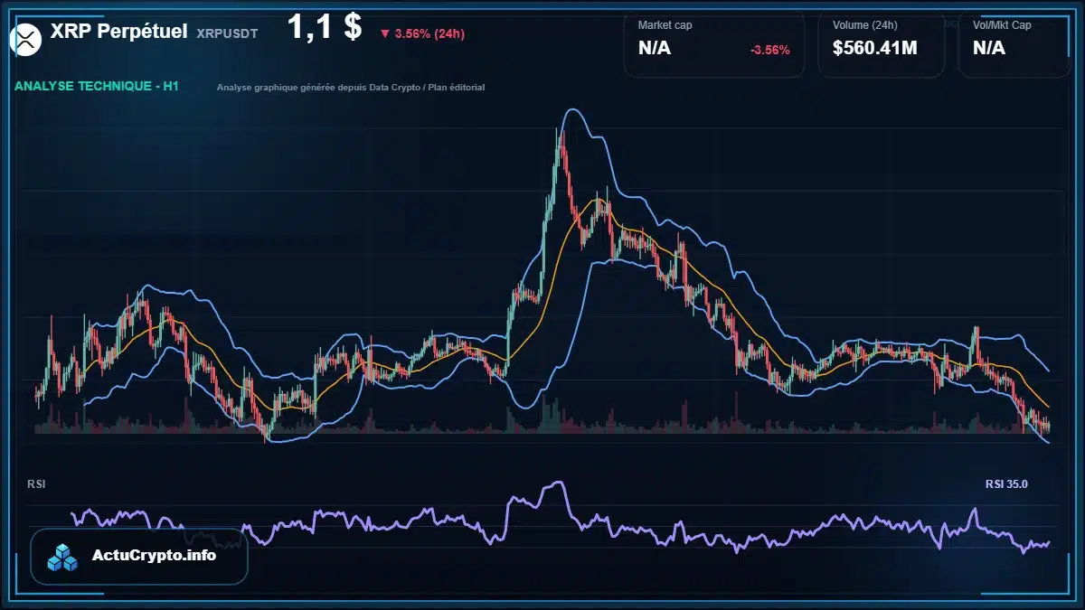Click the 3.56% (24h) change text
This screenshot has height=610, width=1085.
429,34
